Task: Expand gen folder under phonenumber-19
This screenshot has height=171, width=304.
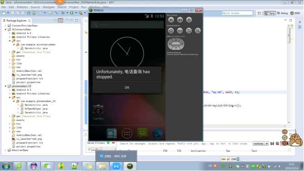Action: (x=10, y=116)
